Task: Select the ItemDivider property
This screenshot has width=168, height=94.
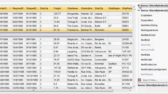Action: [x=146, y=60]
